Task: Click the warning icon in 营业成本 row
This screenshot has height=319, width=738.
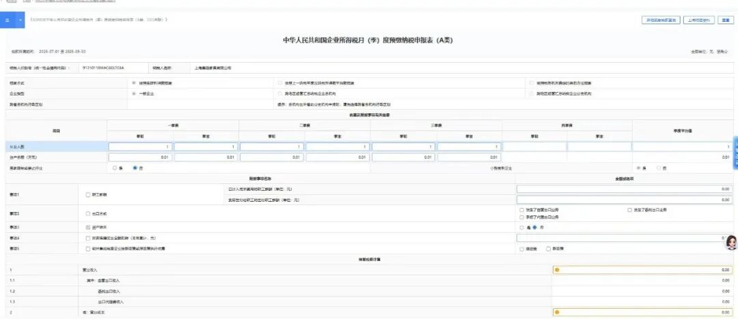Action: [x=557, y=312]
